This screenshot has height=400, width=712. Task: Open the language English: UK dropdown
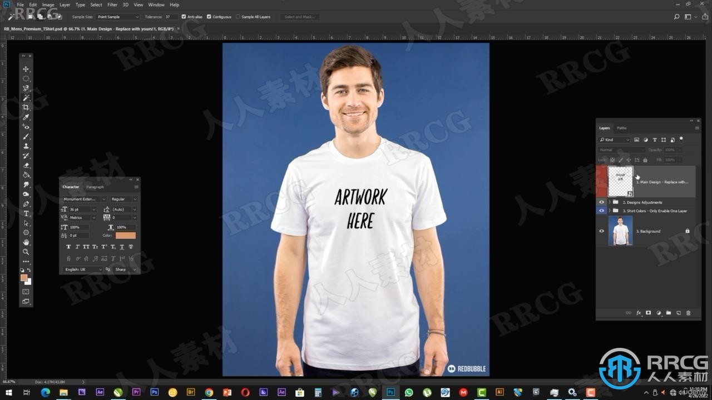coord(83,269)
